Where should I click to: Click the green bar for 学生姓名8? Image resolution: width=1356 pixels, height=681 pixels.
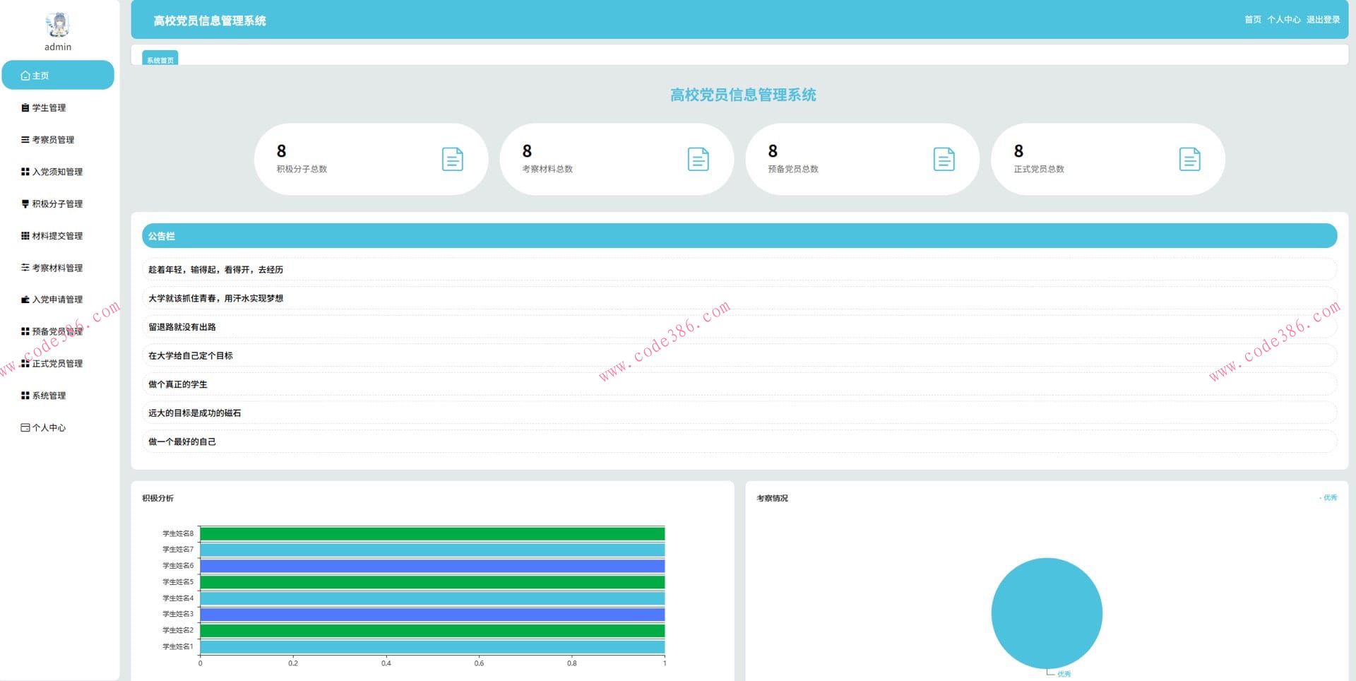tap(432, 533)
